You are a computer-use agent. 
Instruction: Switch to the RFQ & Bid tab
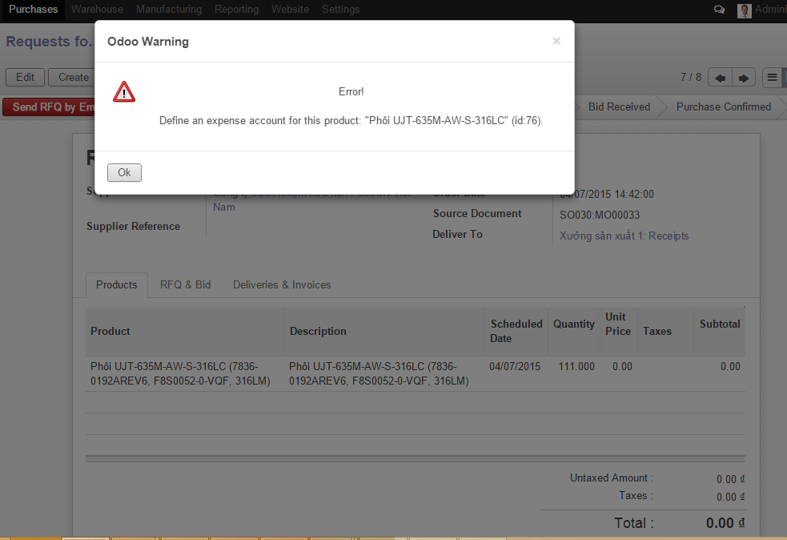click(185, 284)
